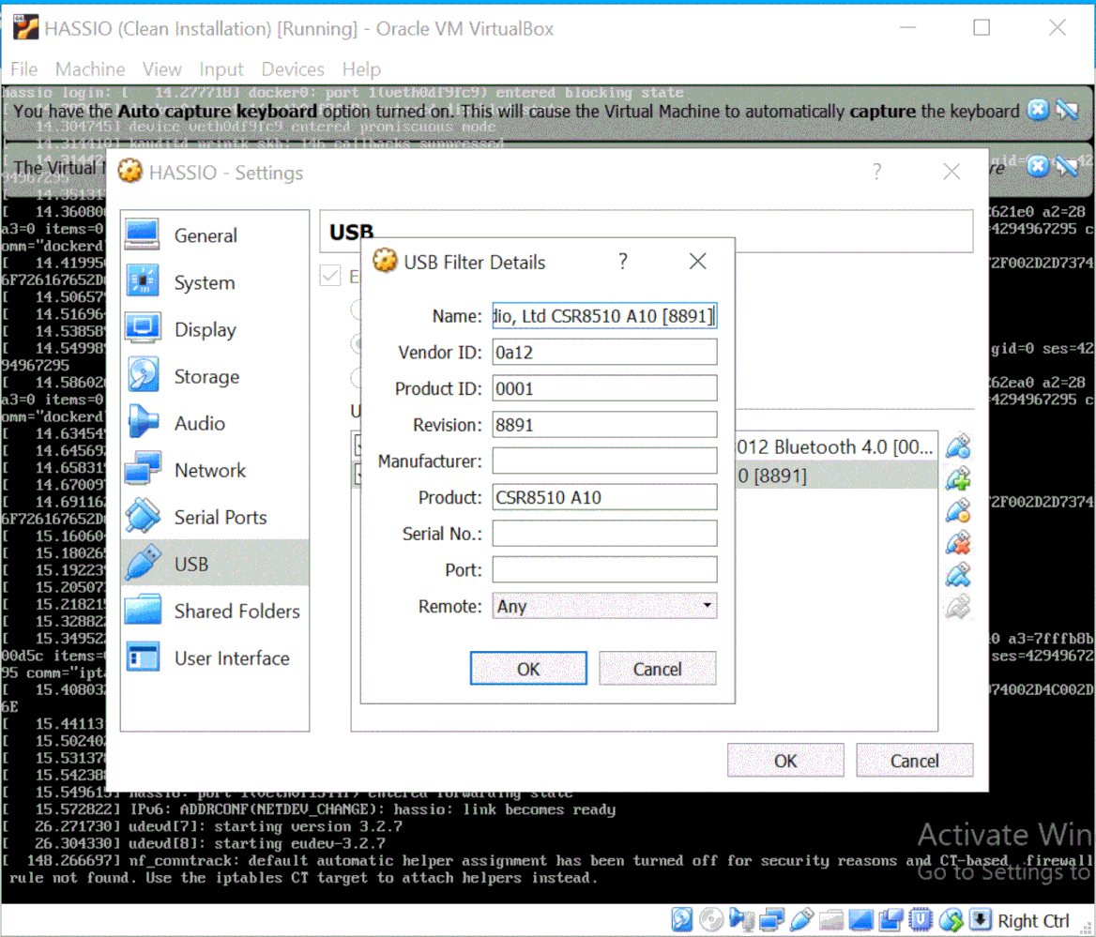Viewport: 1096px width, 937px height.
Task: Dismiss the Auto capture keyboard notification
Action: 1038,111
